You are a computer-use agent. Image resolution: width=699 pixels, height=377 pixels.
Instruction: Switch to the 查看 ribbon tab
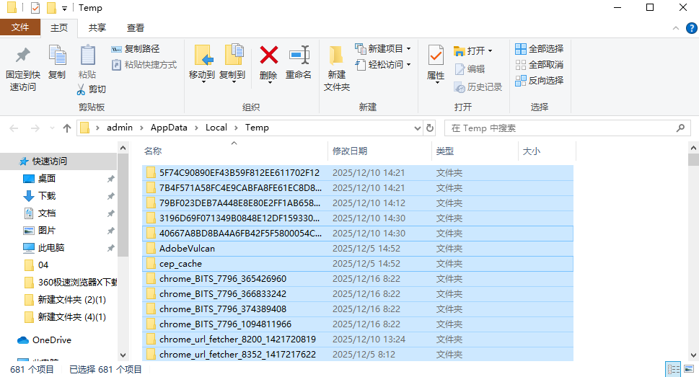(136, 27)
